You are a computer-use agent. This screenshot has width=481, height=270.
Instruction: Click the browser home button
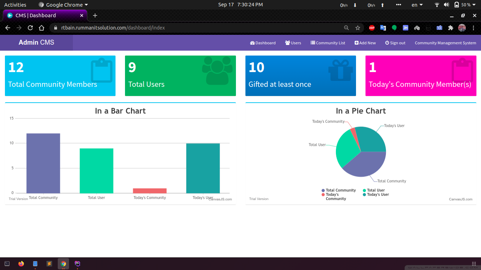(x=42, y=28)
